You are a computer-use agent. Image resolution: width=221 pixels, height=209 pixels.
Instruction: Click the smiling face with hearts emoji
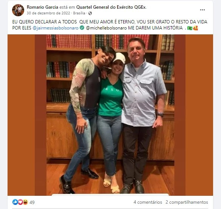195,28
